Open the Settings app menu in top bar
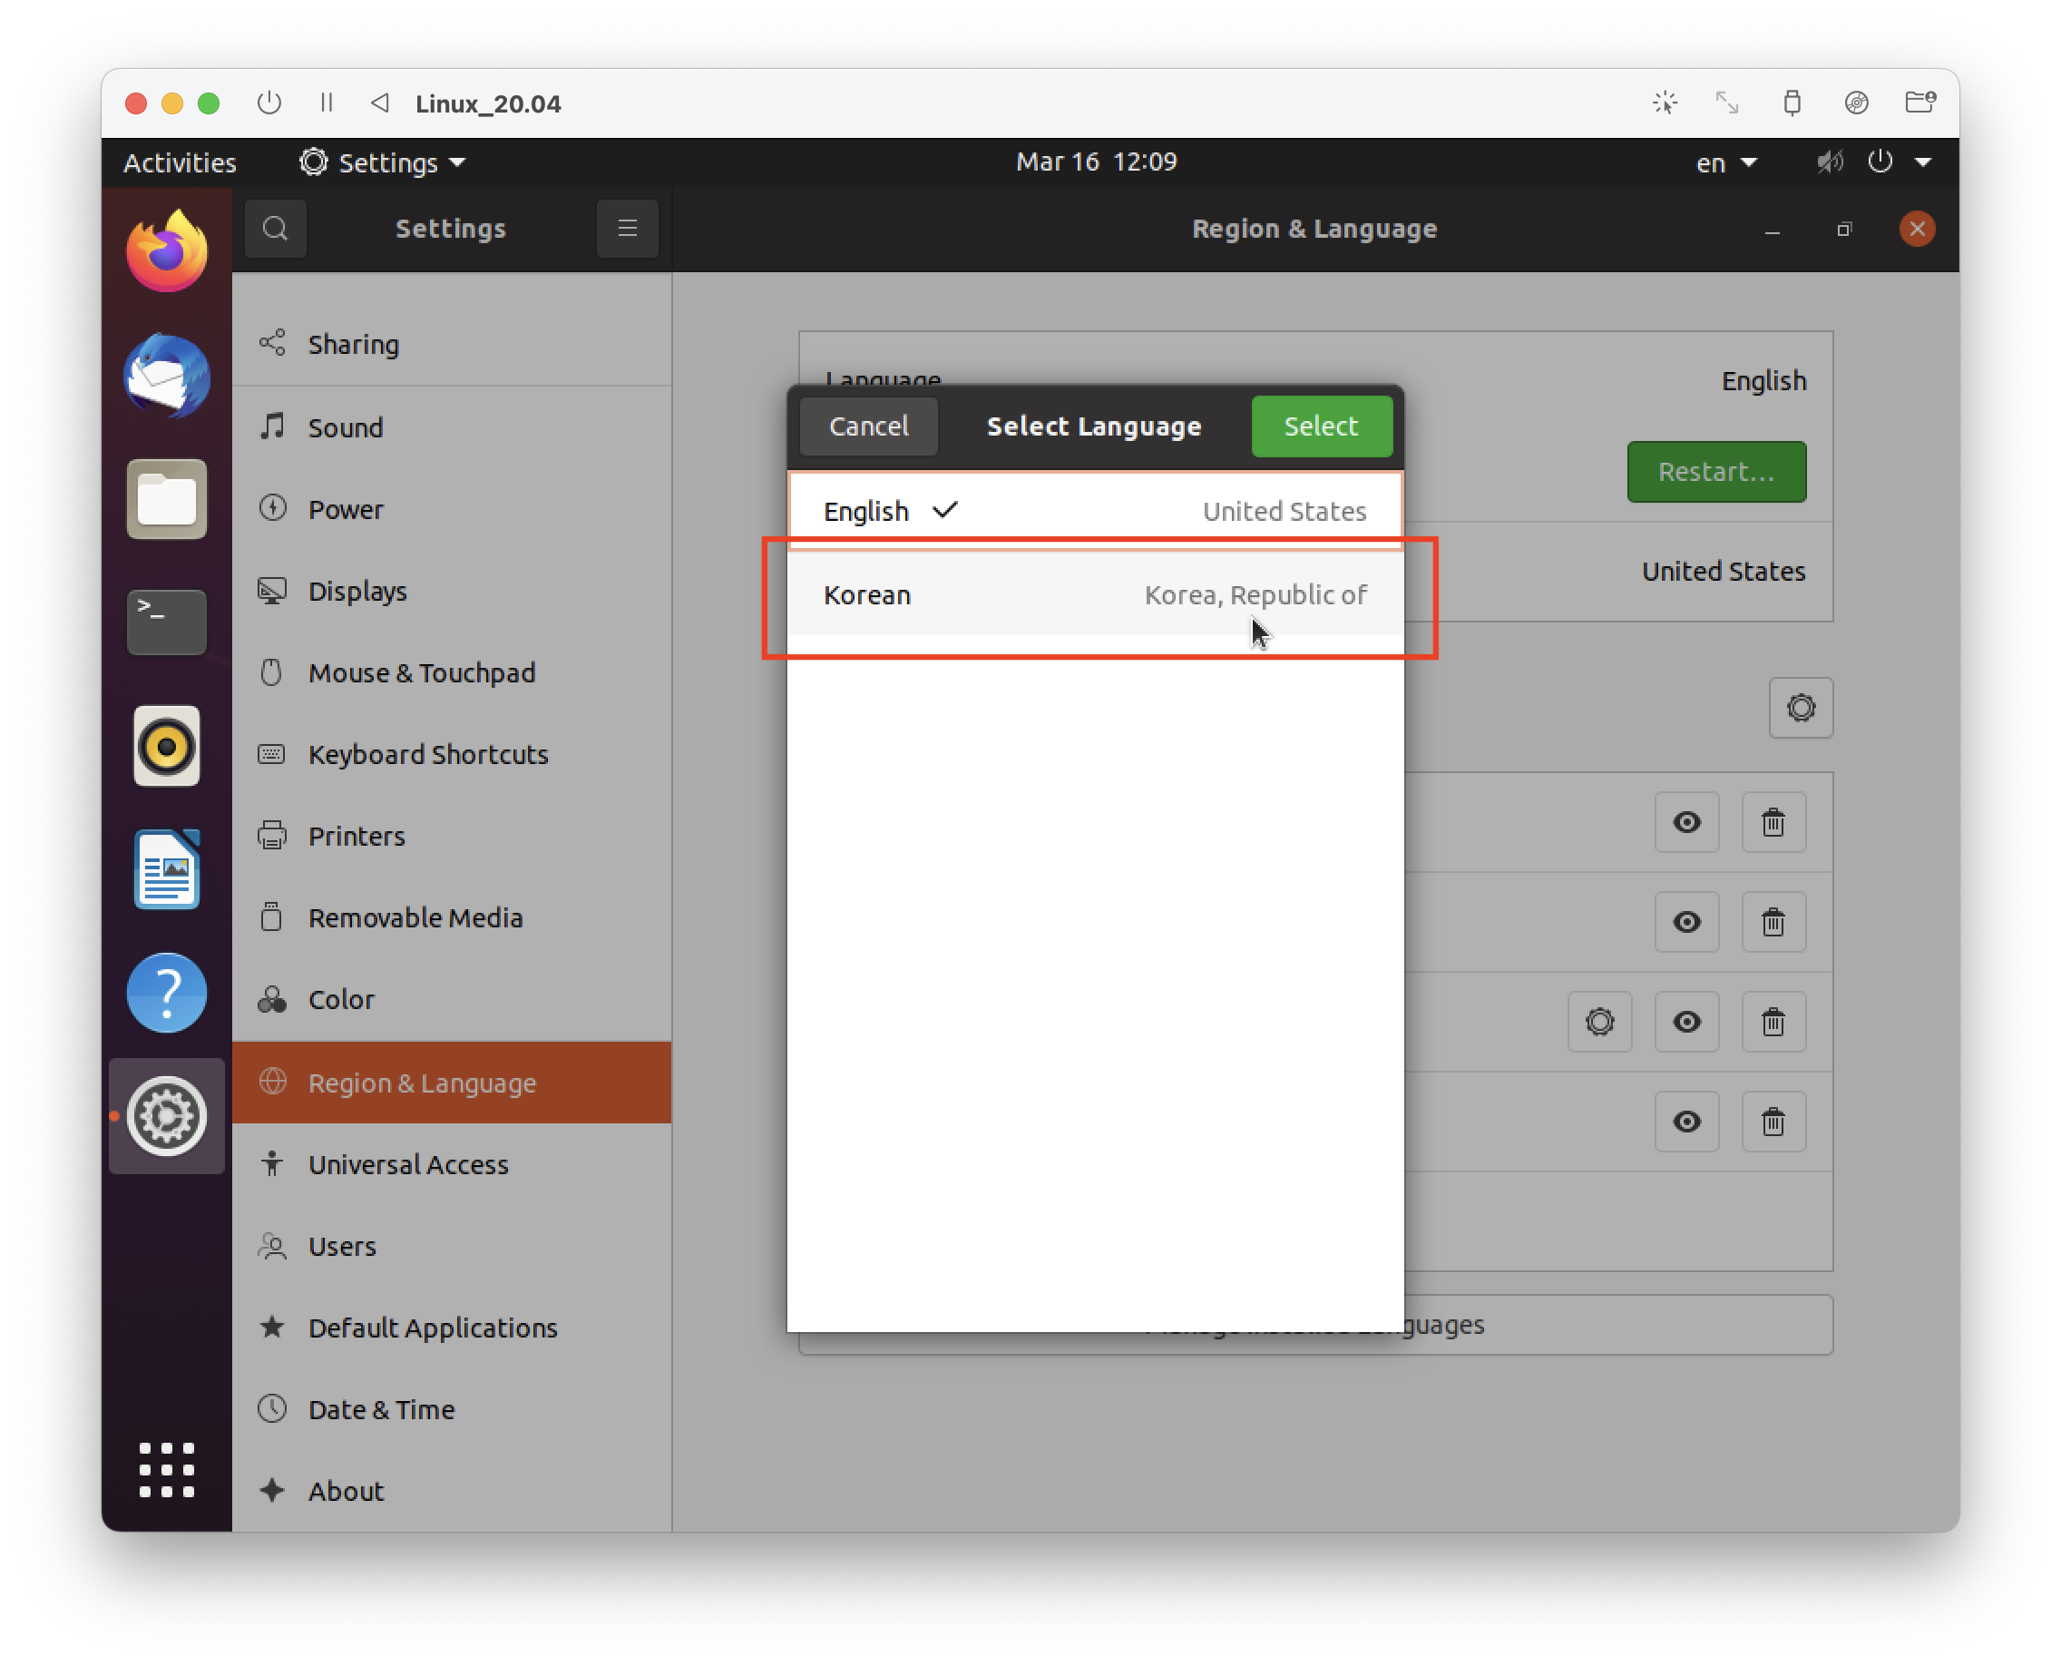 (x=384, y=163)
